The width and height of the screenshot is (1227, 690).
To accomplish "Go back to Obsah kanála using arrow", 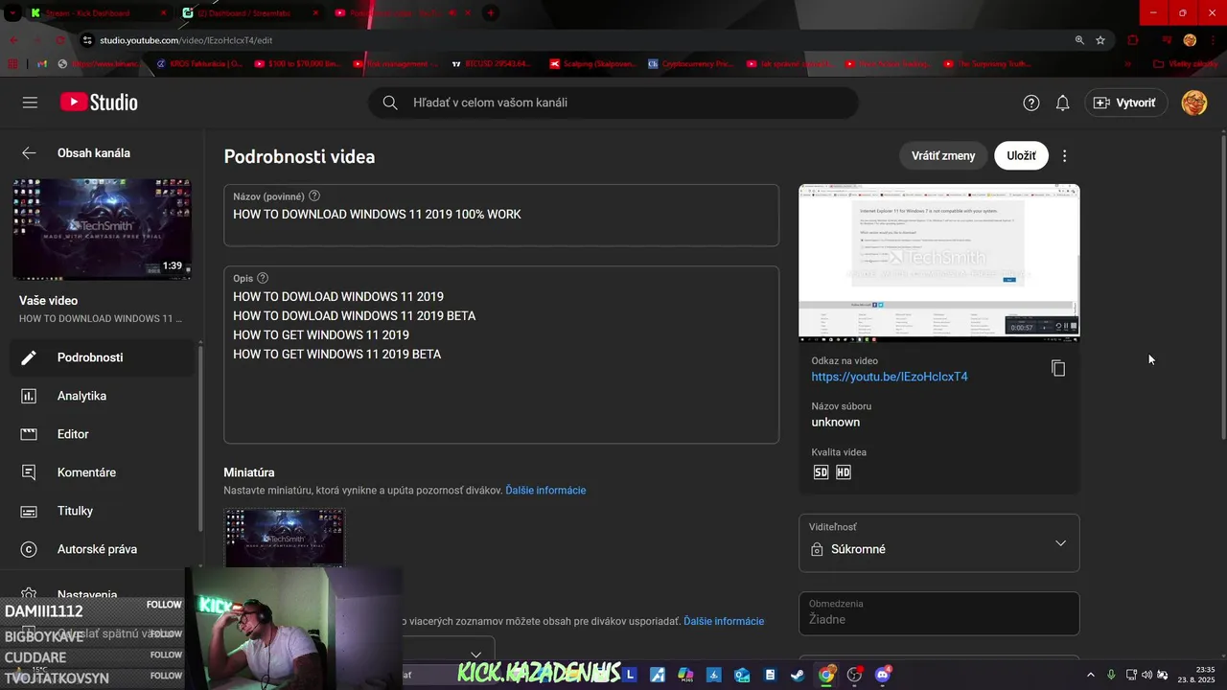I will tap(30, 153).
